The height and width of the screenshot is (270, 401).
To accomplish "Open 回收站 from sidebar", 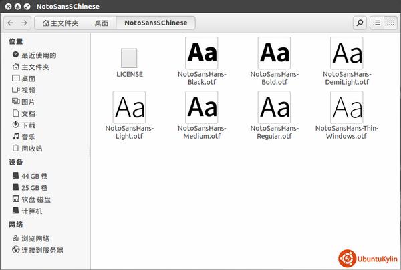I will tap(32, 148).
